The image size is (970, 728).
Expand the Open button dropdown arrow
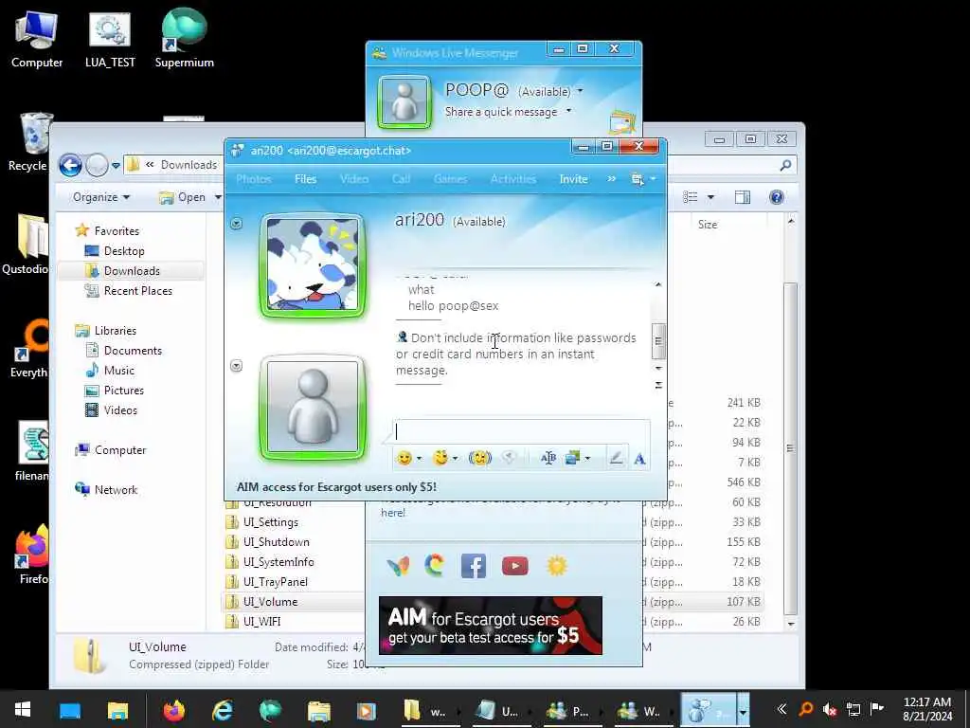[218, 197]
